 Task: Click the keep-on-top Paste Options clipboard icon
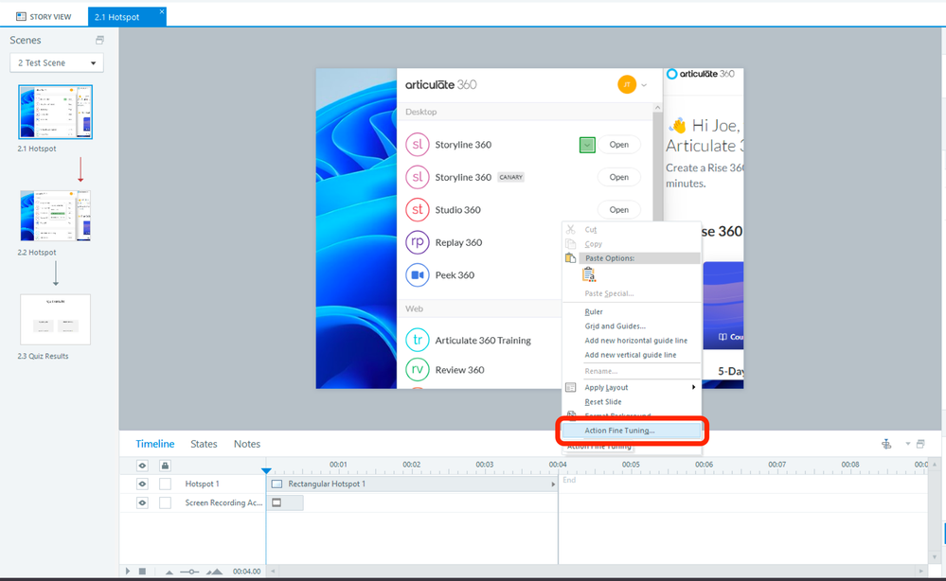pyautogui.click(x=589, y=275)
